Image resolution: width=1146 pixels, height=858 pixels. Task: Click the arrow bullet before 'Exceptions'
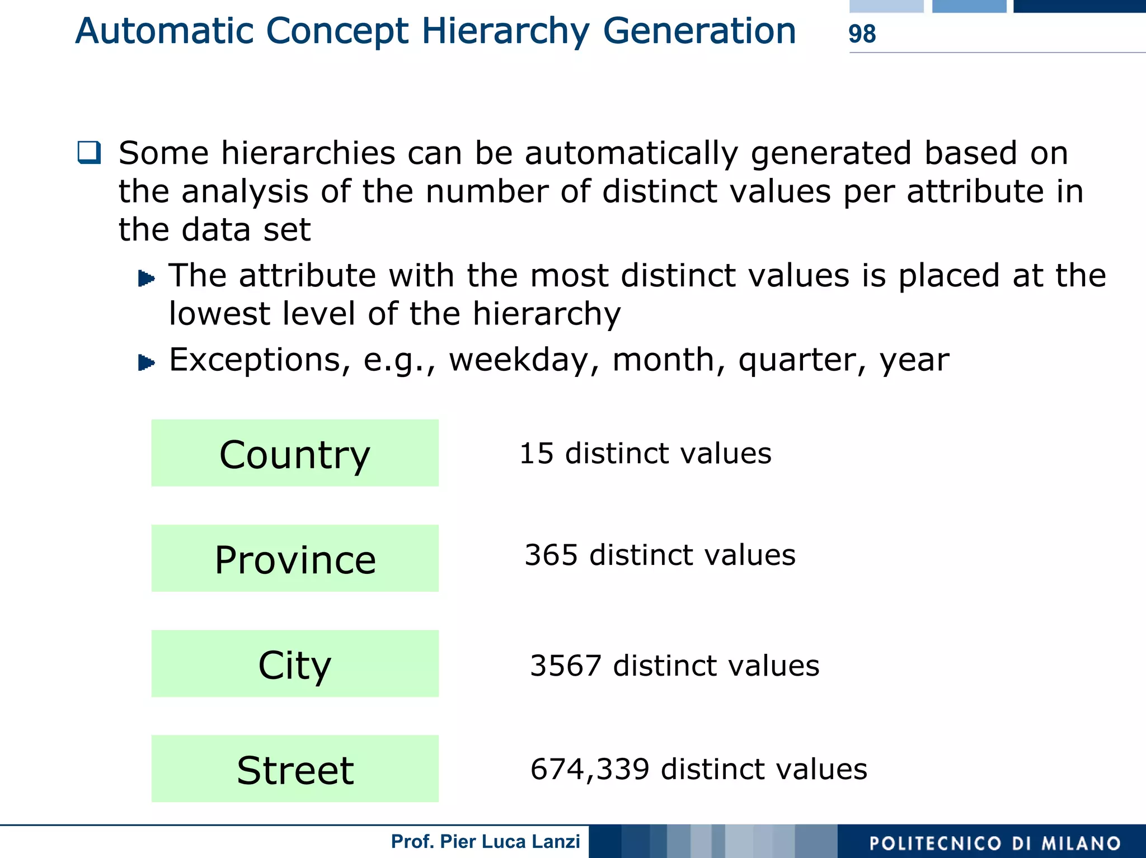pyautogui.click(x=146, y=362)
